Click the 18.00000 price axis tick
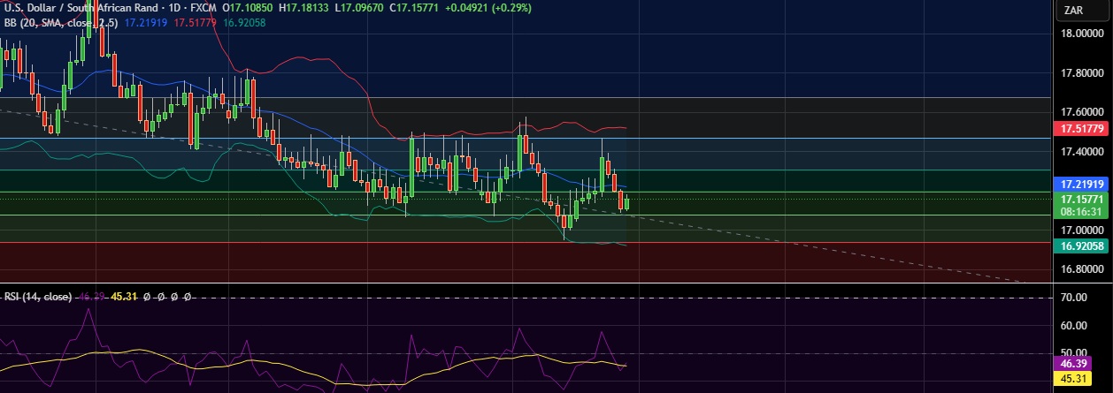Viewport: 1113px width, 393px height. coord(1084,34)
